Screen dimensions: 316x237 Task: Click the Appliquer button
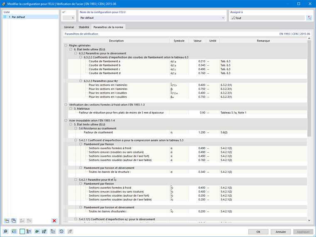point(303,232)
